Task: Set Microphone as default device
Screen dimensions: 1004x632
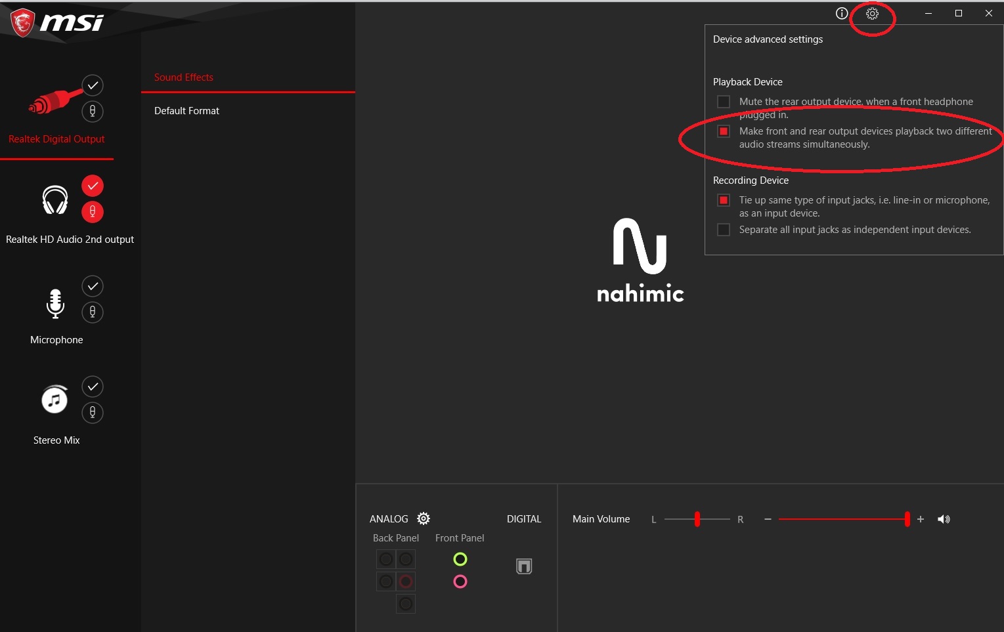Action: click(93, 286)
